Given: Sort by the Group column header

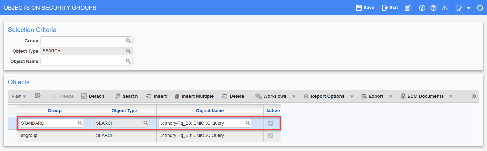Looking at the screenshot, I should [55, 111].
